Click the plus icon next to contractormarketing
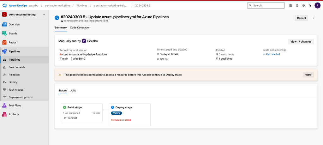 pos(44,15)
